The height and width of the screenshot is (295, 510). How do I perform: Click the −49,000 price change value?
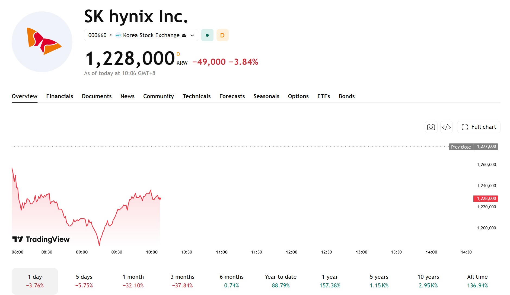(x=209, y=62)
